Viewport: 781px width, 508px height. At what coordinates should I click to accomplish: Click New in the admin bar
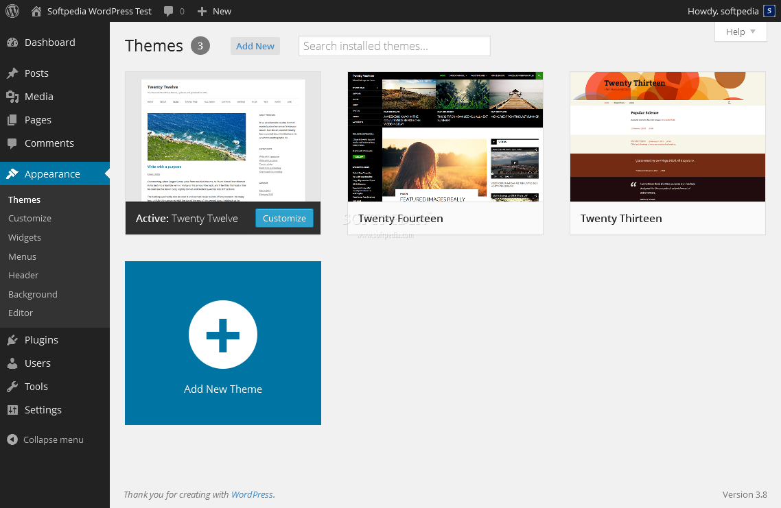click(222, 11)
